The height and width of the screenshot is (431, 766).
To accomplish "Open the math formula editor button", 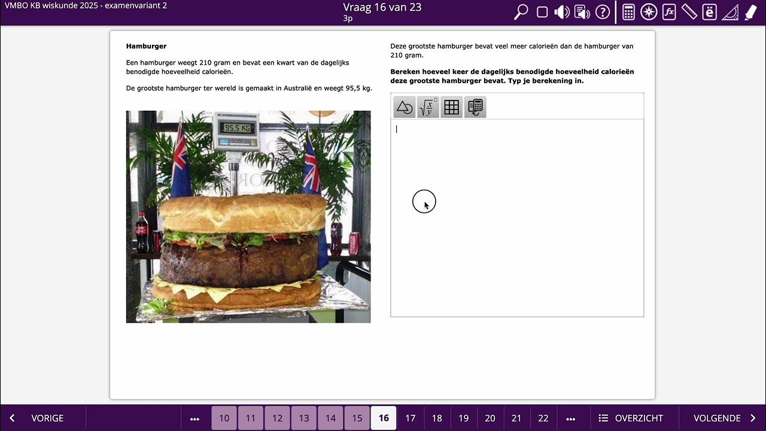I will tap(428, 107).
